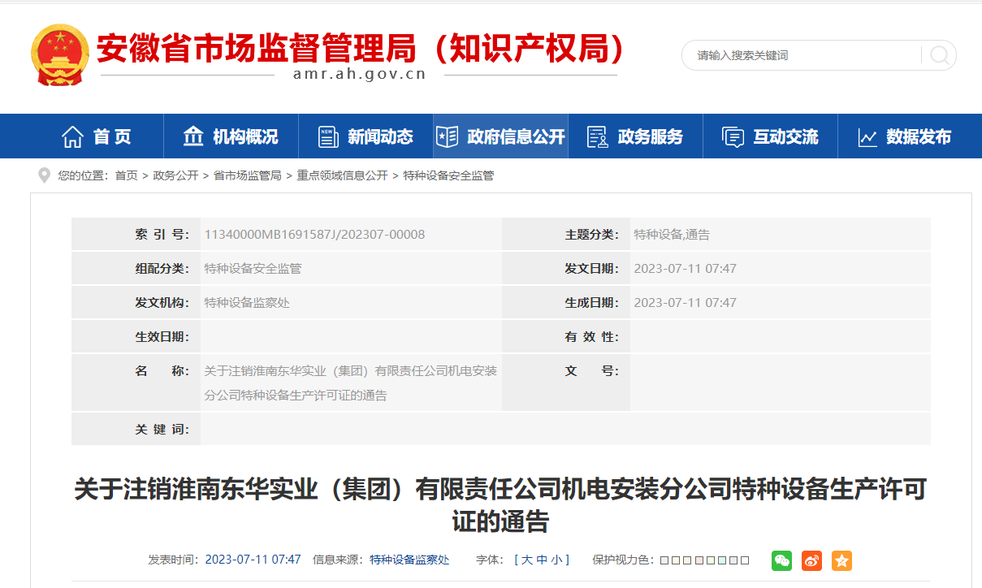Screen dimensions: 982x588
Task: Open 数据发布 via its chart icon
Action: coord(867,137)
